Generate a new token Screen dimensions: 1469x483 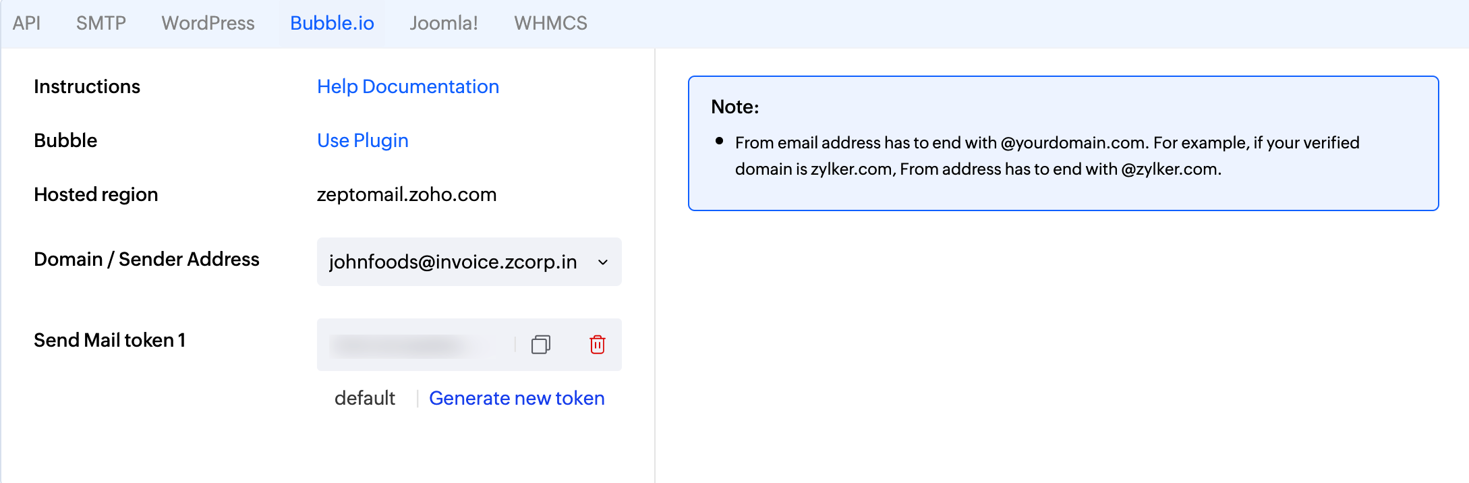[517, 398]
